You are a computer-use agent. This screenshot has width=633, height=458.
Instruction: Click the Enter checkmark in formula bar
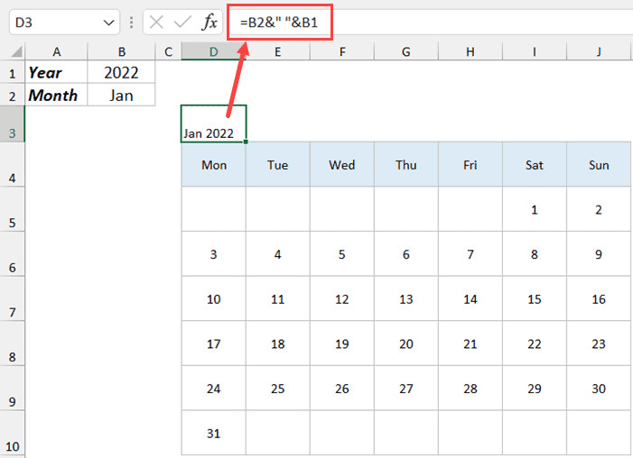click(183, 21)
